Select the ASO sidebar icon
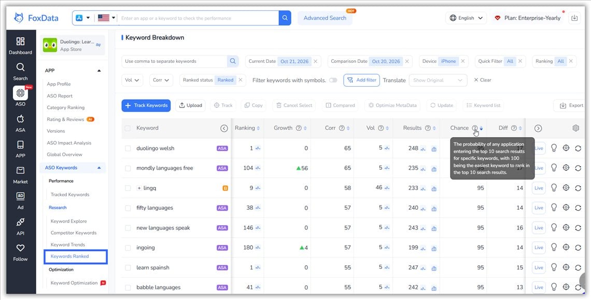This screenshot has height=300, width=591. tap(20, 96)
